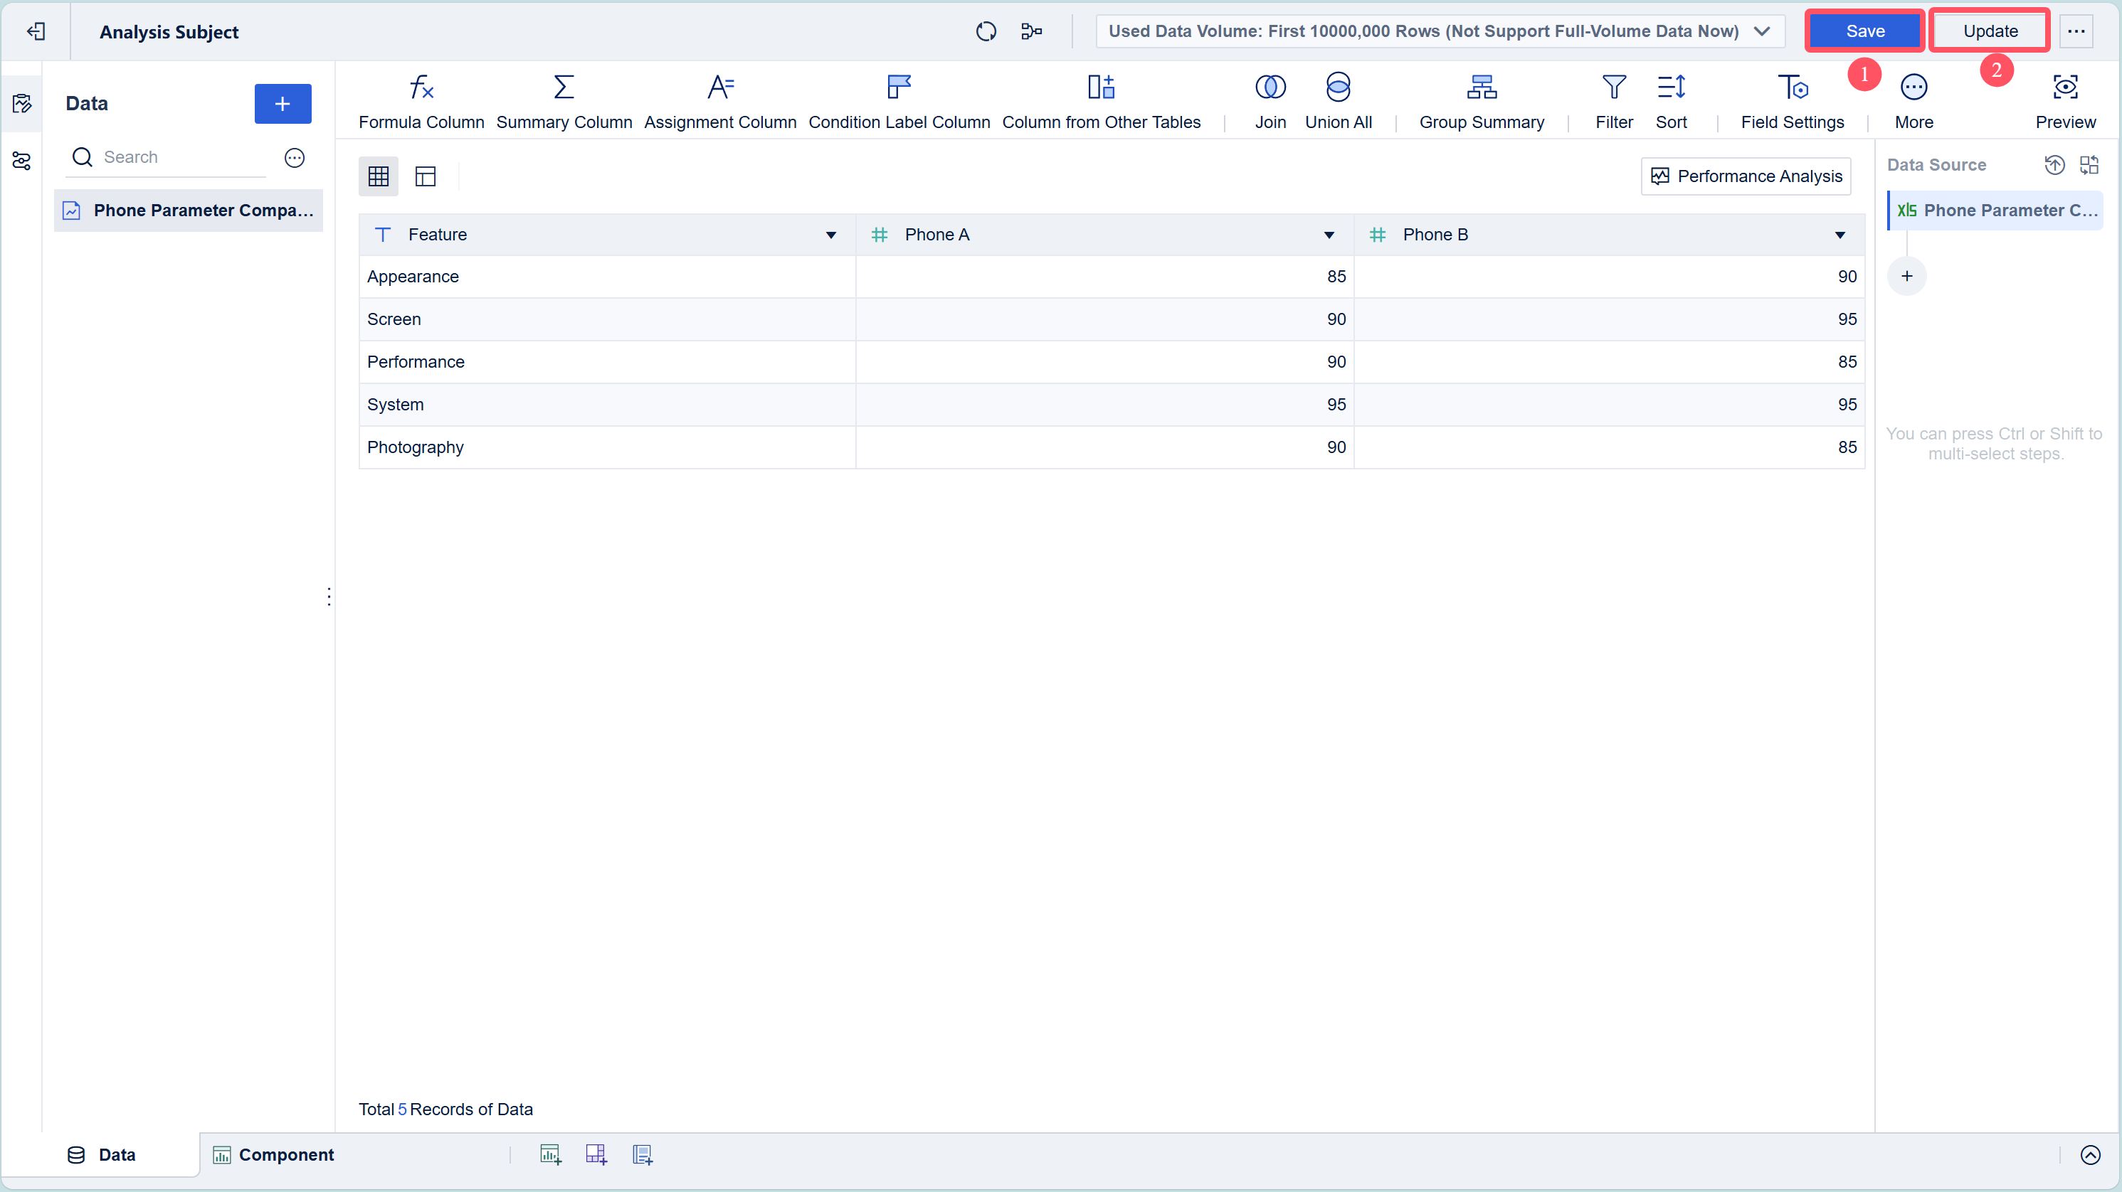
Task: Collapse the bottom panel with circled arrow
Action: pyautogui.click(x=2090, y=1154)
